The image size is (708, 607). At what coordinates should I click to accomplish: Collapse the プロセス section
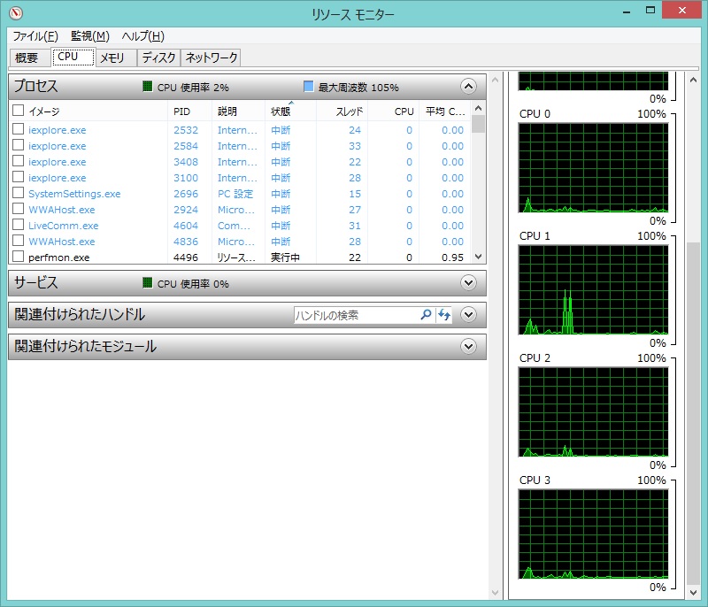click(x=469, y=87)
